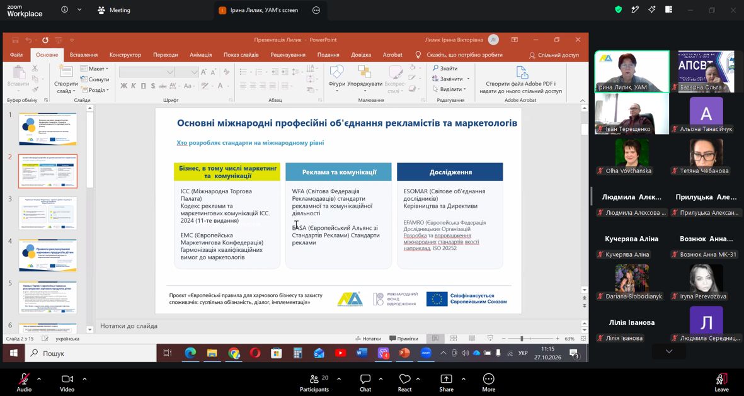Open screen share options ellipsis

point(316,10)
